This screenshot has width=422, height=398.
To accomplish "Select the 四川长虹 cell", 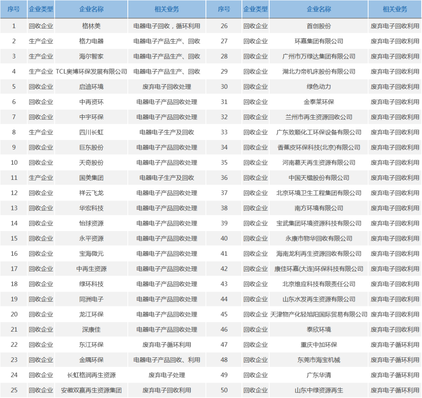I will pyautogui.click(x=91, y=132).
